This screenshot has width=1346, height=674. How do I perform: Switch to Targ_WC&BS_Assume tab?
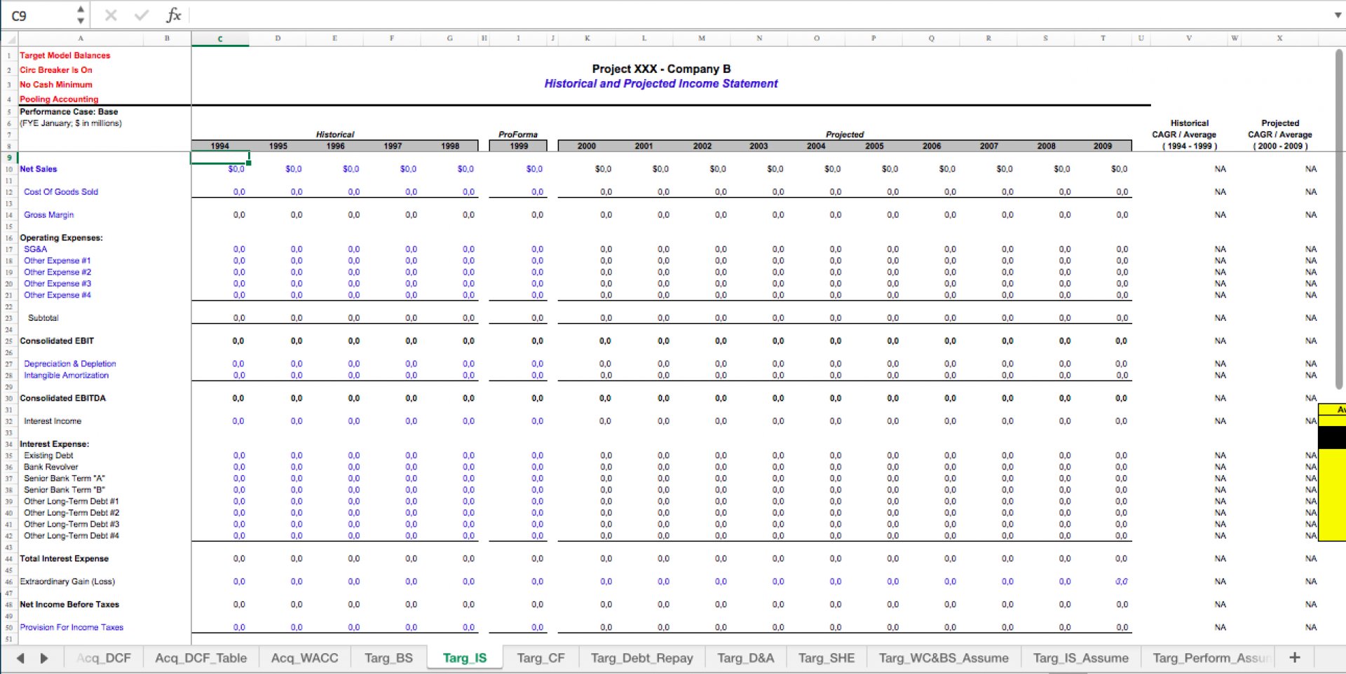[944, 658]
